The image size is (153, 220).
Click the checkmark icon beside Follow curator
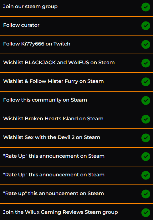point(146,26)
